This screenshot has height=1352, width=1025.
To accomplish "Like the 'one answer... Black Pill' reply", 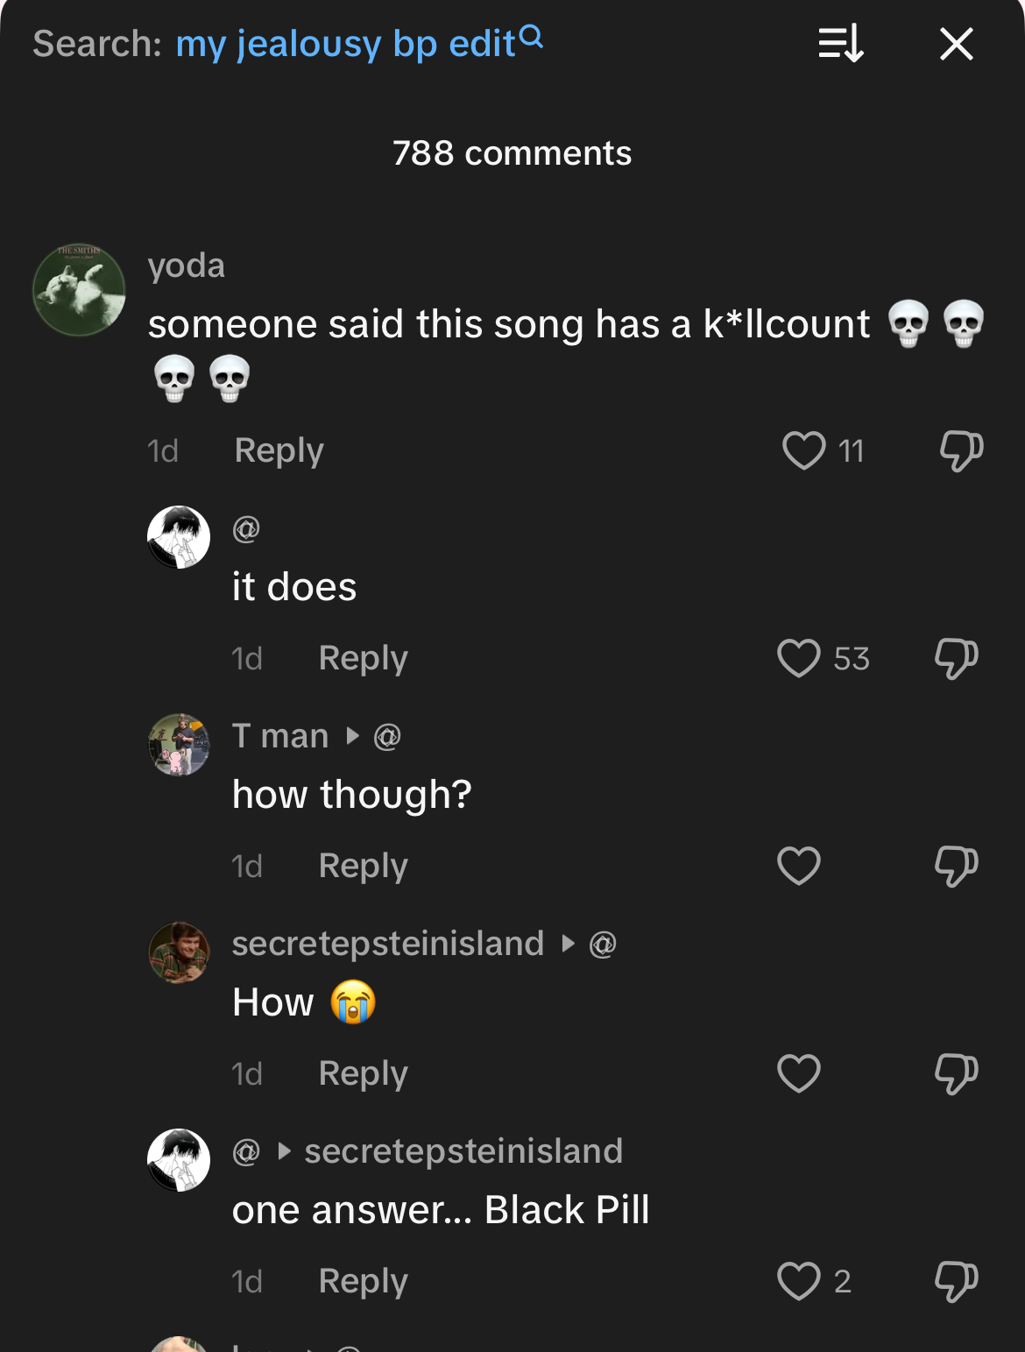I will [798, 1282].
